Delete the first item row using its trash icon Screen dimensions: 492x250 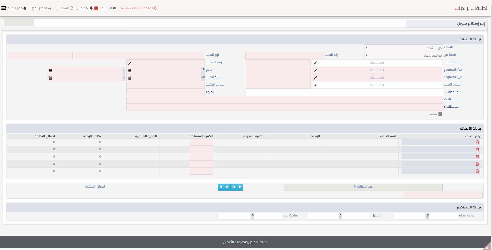click(477, 142)
